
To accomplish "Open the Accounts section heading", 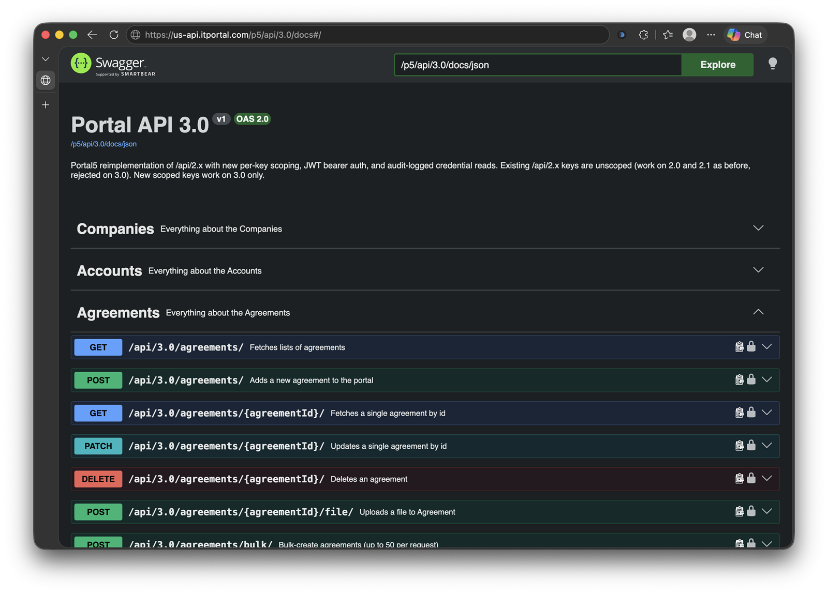I will pos(109,270).
